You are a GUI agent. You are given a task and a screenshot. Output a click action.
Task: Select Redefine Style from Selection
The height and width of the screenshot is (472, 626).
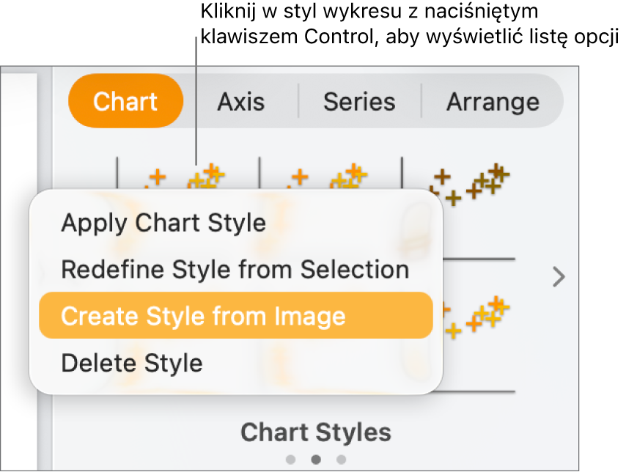point(235,269)
